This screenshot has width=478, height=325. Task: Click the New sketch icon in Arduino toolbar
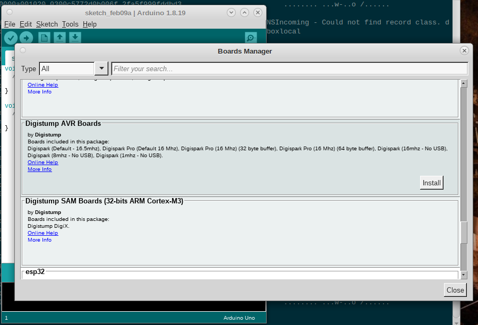pyautogui.click(x=44, y=38)
